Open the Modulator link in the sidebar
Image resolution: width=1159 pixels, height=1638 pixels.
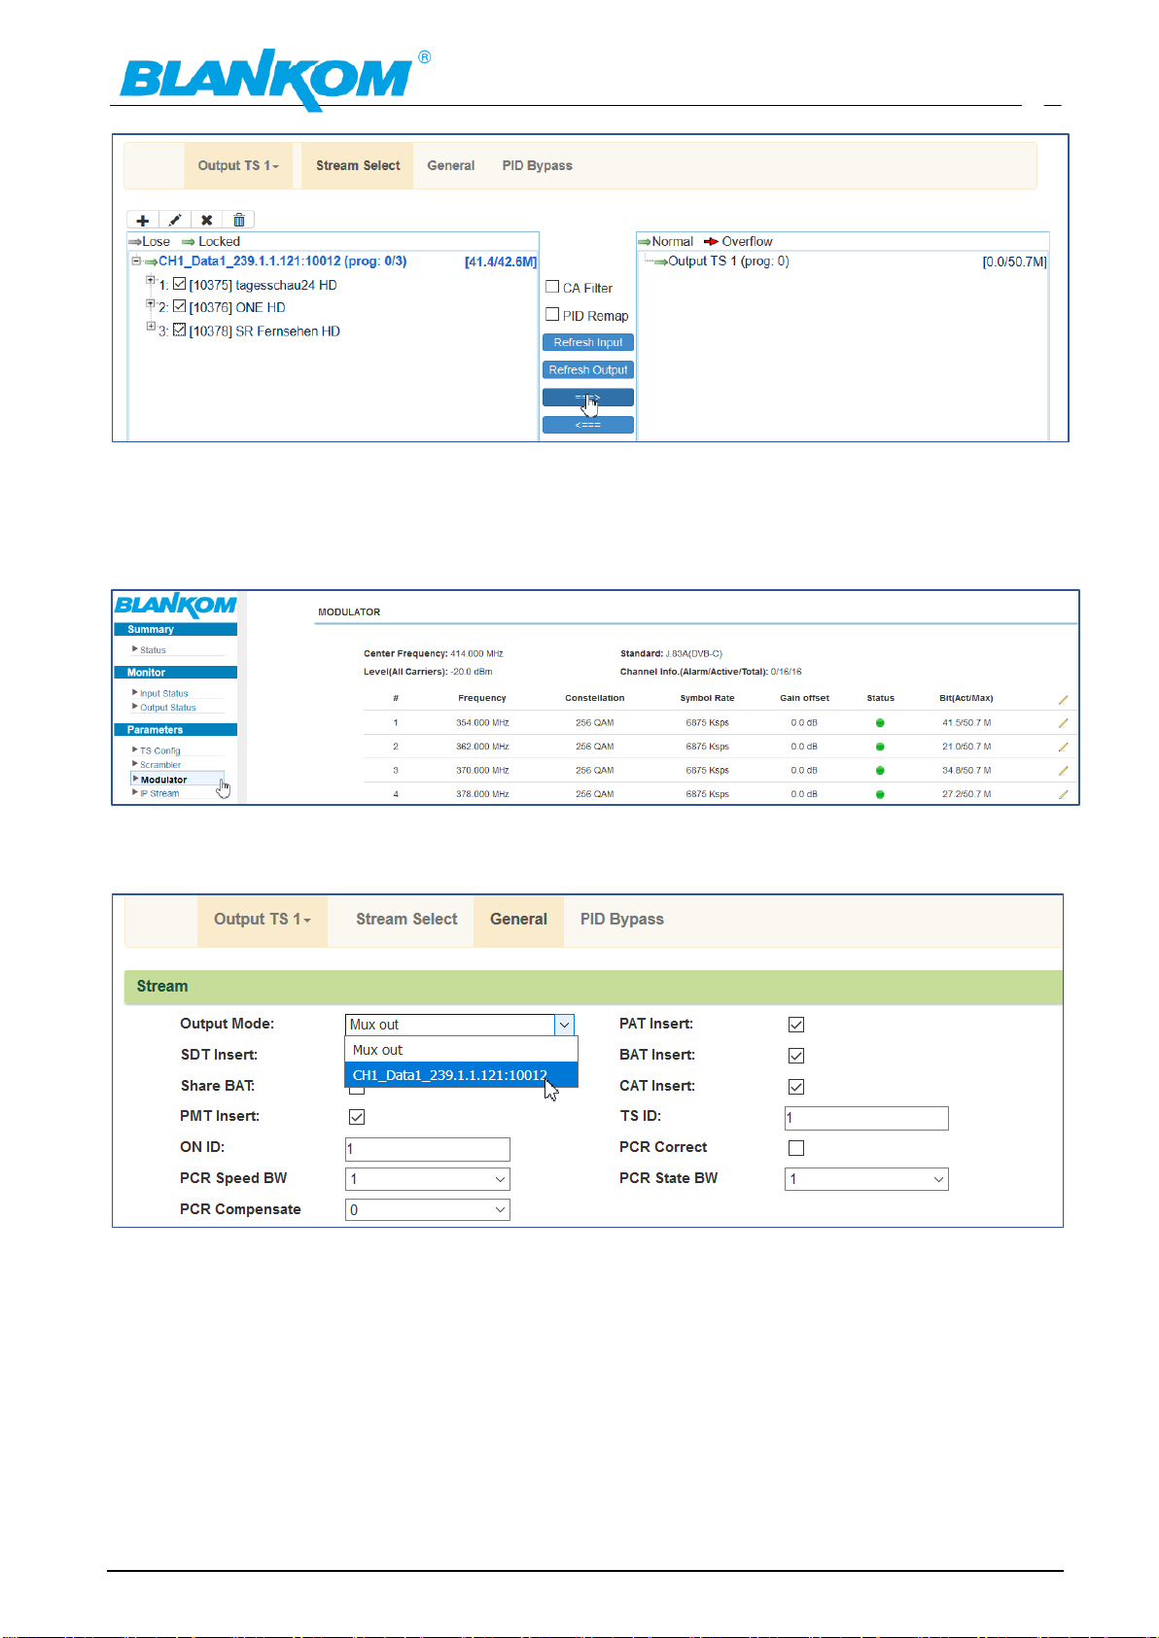pyautogui.click(x=163, y=780)
